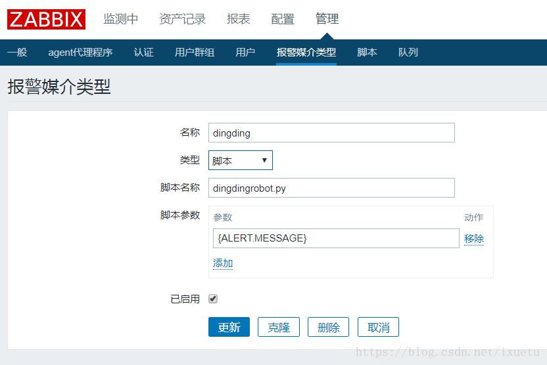The width and height of the screenshot is (547, 365).
Task: Focus the 名称 field containing dingding
Action: click(x=331, y=133)
